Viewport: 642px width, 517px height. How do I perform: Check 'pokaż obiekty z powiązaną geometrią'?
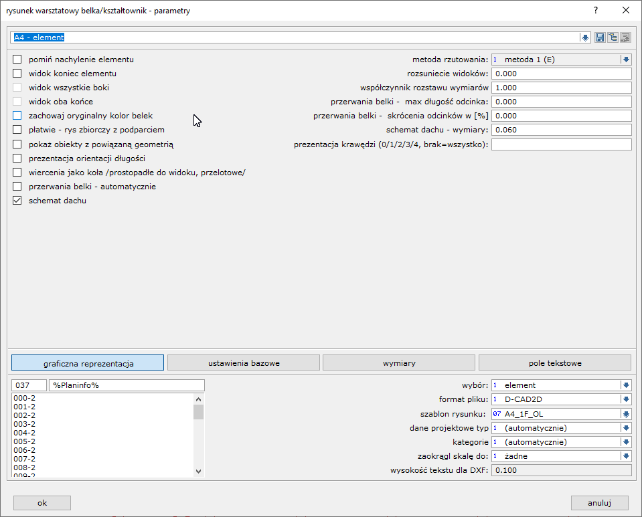pos(17,144)
